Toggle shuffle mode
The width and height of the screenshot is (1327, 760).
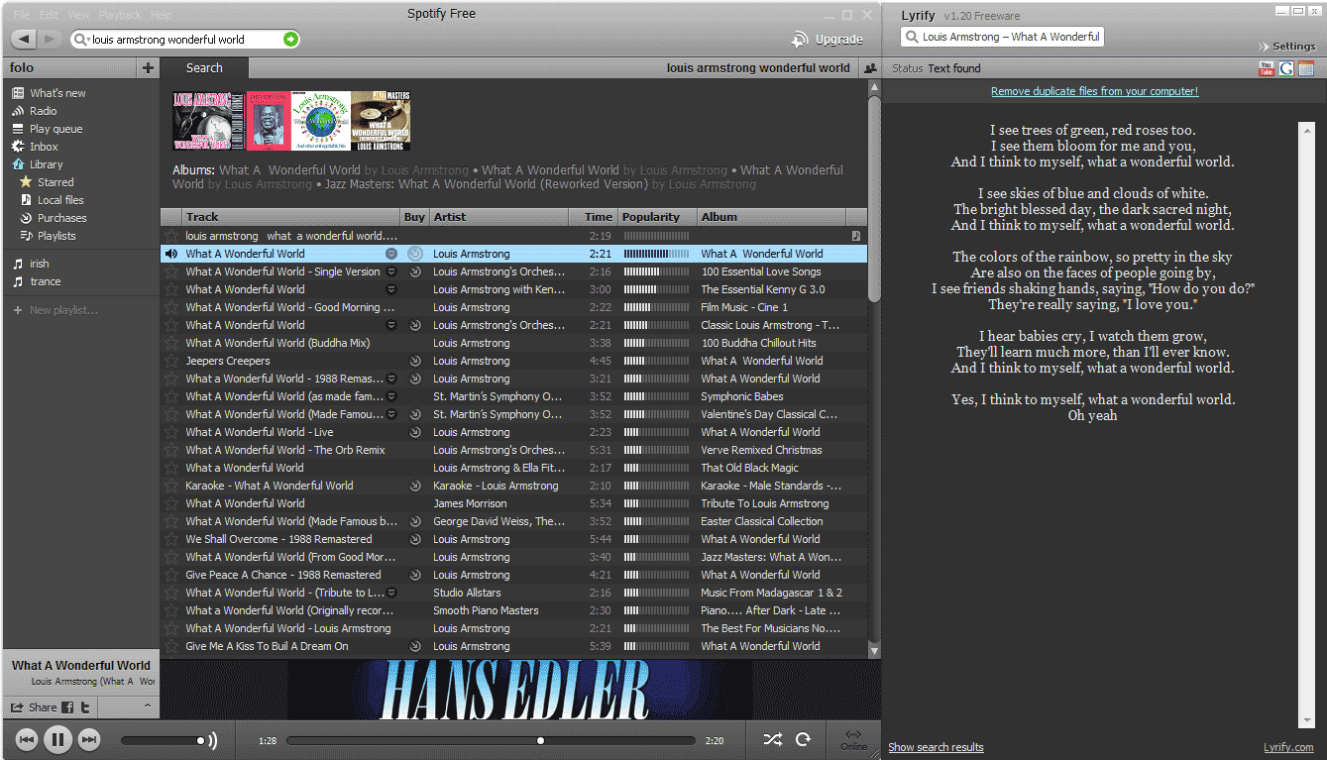(x=772, y=739)
